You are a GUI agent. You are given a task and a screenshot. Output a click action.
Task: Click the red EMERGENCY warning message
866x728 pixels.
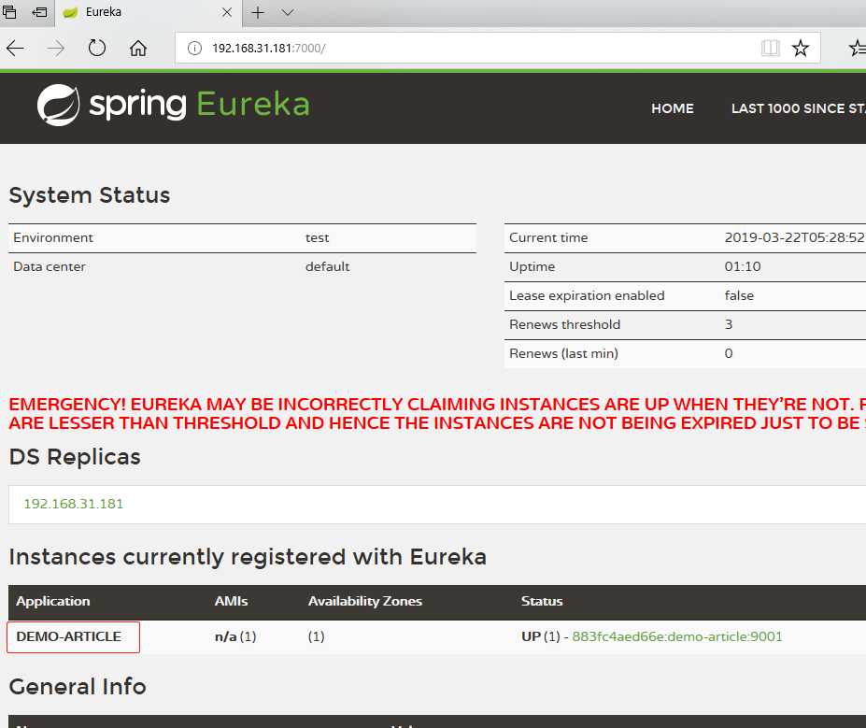tap(437, 414)
